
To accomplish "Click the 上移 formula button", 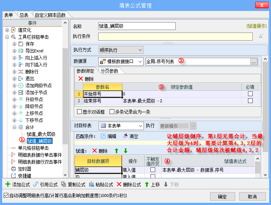I will 152,185.
